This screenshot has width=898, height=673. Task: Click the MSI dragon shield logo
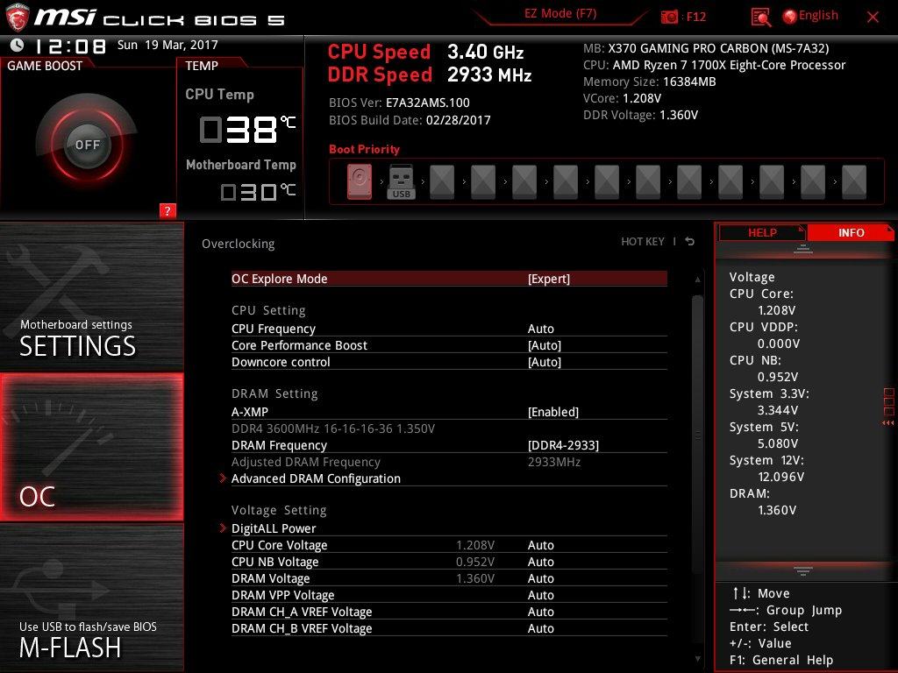[16, 18]
